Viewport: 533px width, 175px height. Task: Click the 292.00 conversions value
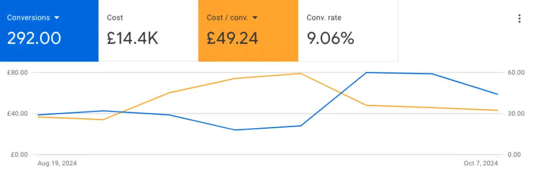tap(34, 38)
